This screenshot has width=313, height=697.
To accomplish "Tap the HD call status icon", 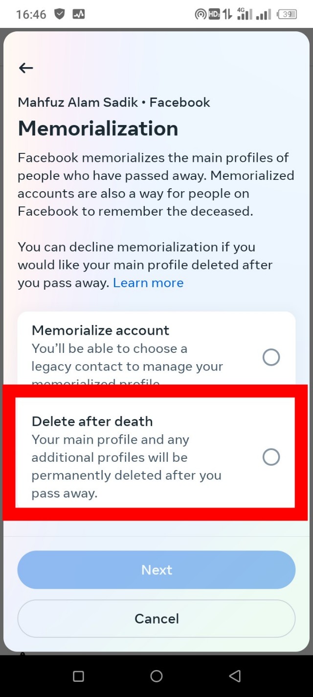I will (214, 14).
